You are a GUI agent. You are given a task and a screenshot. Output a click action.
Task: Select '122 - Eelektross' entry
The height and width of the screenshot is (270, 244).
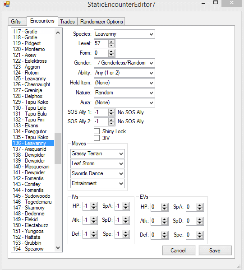point(33,61)
